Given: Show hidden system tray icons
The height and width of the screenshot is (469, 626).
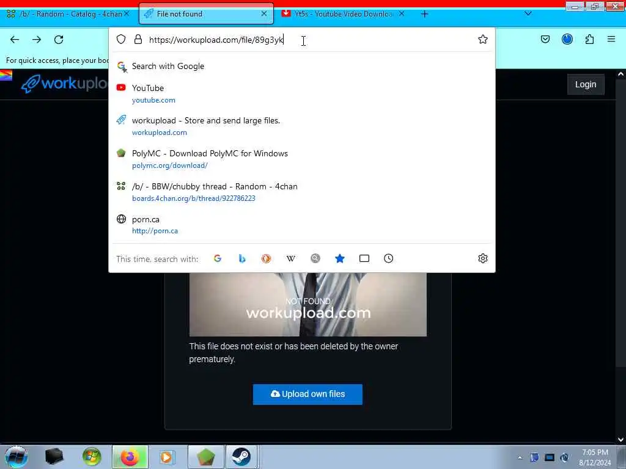Looking at the screenshot, I should point(520,457).
